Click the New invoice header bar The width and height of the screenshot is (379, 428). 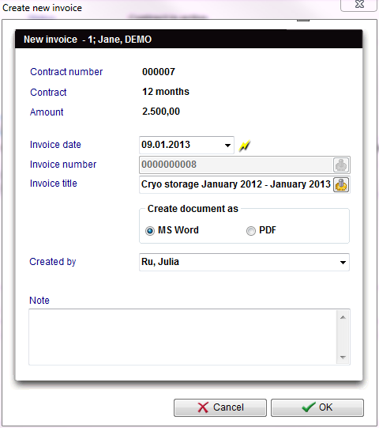tap(189, 40)
